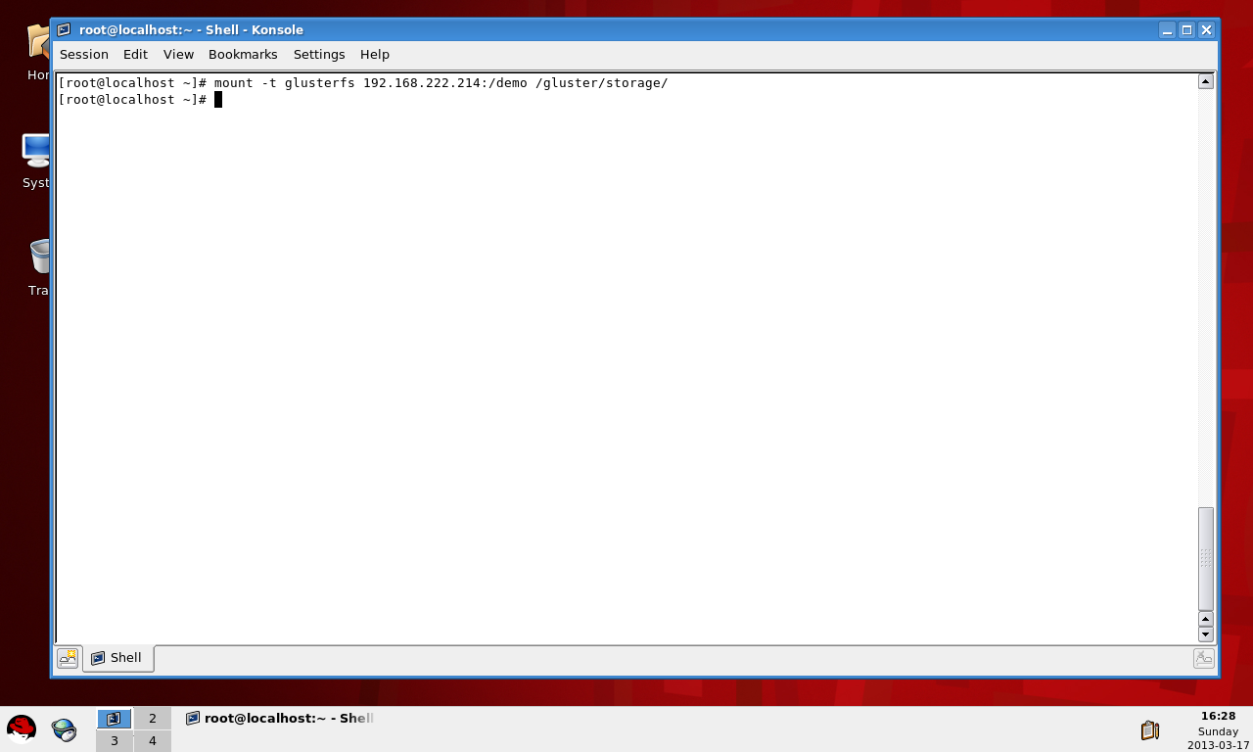Open the Home folder desktop icon
Screen dimensions: 1253x752
click(39, 44)
